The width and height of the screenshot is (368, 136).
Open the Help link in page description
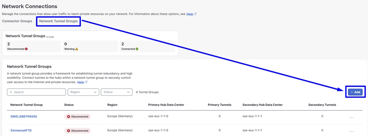click(x=190, y=14)
